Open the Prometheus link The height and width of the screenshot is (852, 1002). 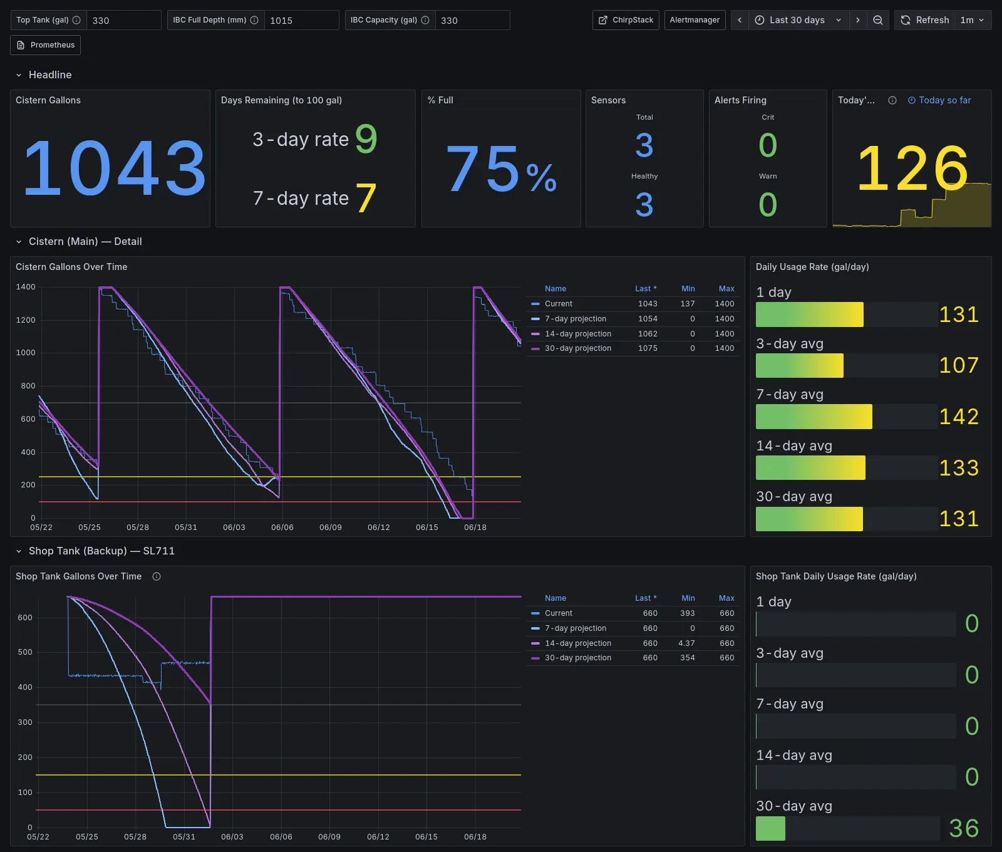[x=46, y=45]
